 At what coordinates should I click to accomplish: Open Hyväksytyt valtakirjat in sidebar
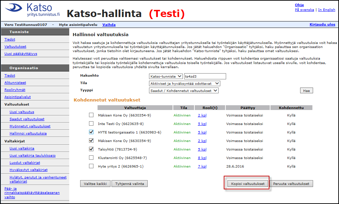click(x=29, y=170)
